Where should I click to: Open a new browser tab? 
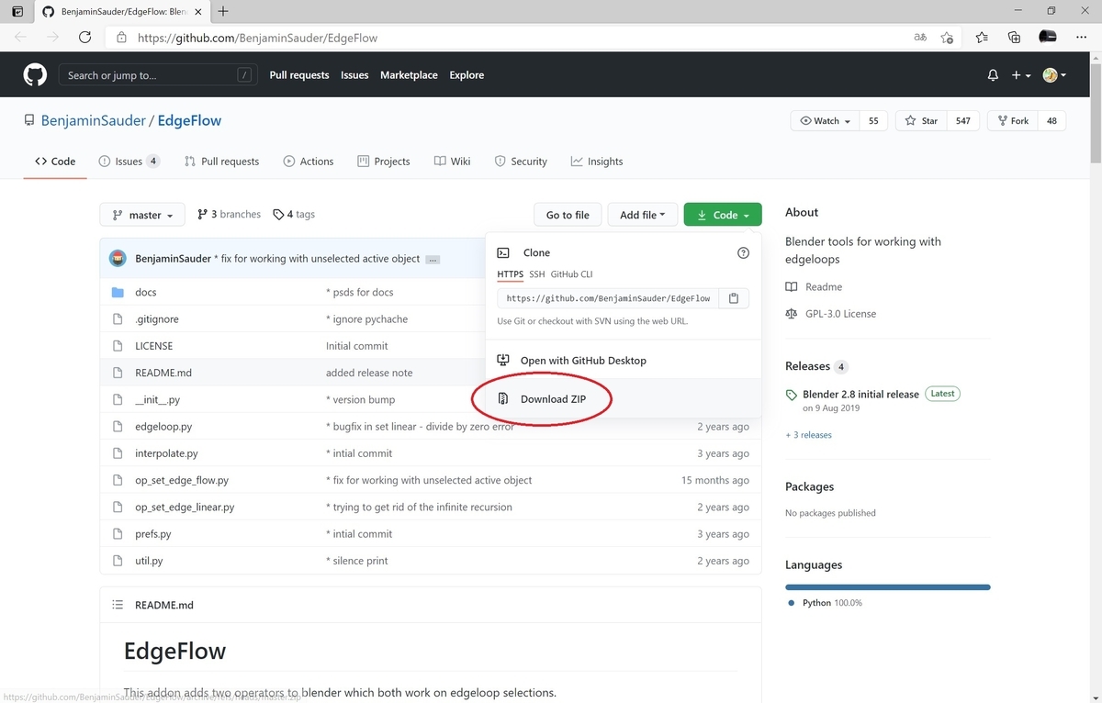[223, 11]
